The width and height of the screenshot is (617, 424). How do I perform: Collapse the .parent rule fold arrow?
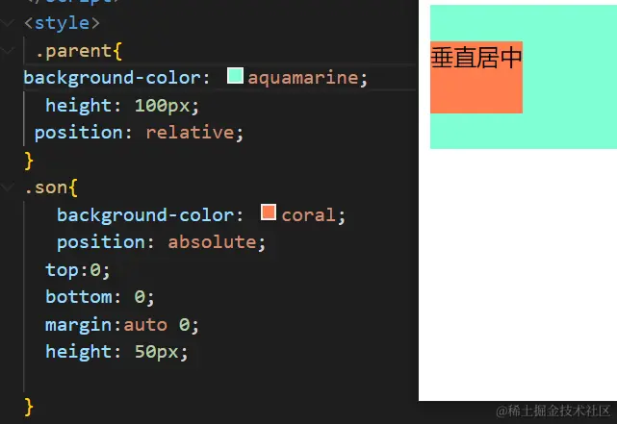pyautogui.click(x=9, y=50)
